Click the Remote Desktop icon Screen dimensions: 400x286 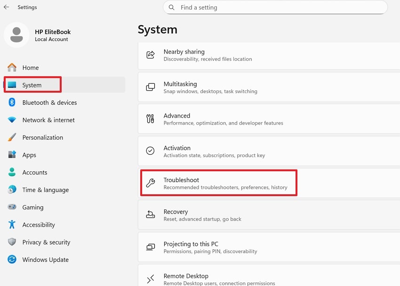[x=150, y=278]
